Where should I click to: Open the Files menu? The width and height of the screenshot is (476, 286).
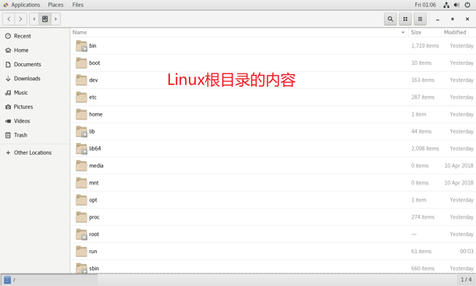pyautogui.click(x=78, y=5)
